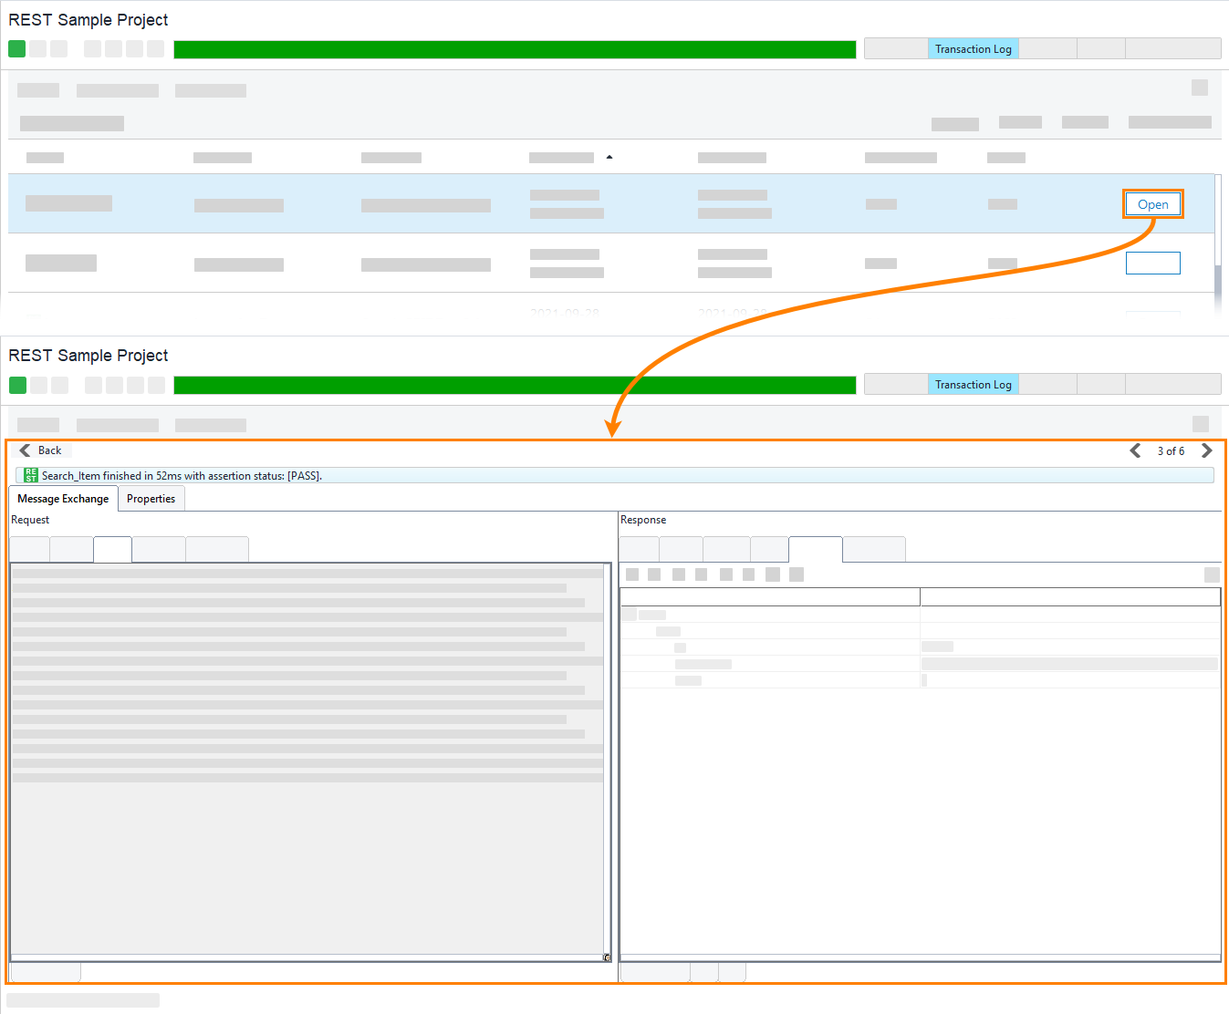Click the green progress bar at the top

[x=516, y=48]
